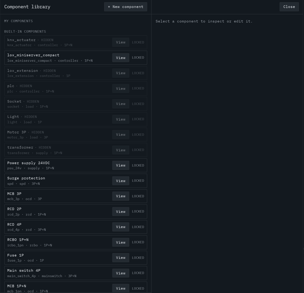Viewport: 304px width, 293px height.
Task: Select the lox_miniserver_compact row title
Action: (x=33, y=55)
